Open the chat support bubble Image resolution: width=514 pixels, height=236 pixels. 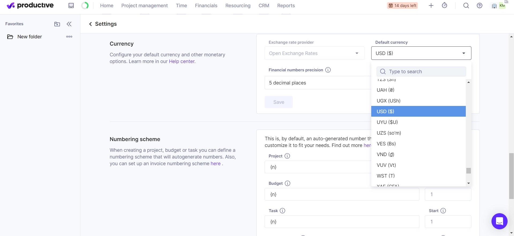tap(499, 221)
